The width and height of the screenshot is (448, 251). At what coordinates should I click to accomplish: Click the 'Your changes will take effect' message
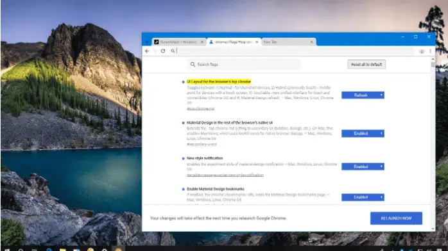219,218
